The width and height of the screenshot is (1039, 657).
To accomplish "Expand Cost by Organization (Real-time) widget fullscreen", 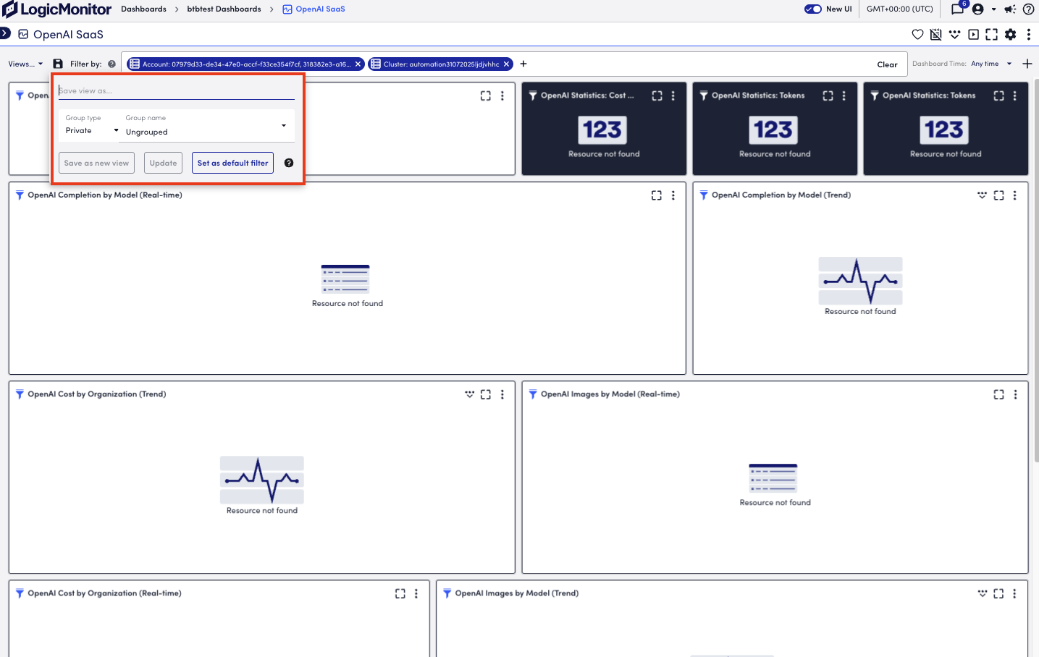I will pos(400,593).
